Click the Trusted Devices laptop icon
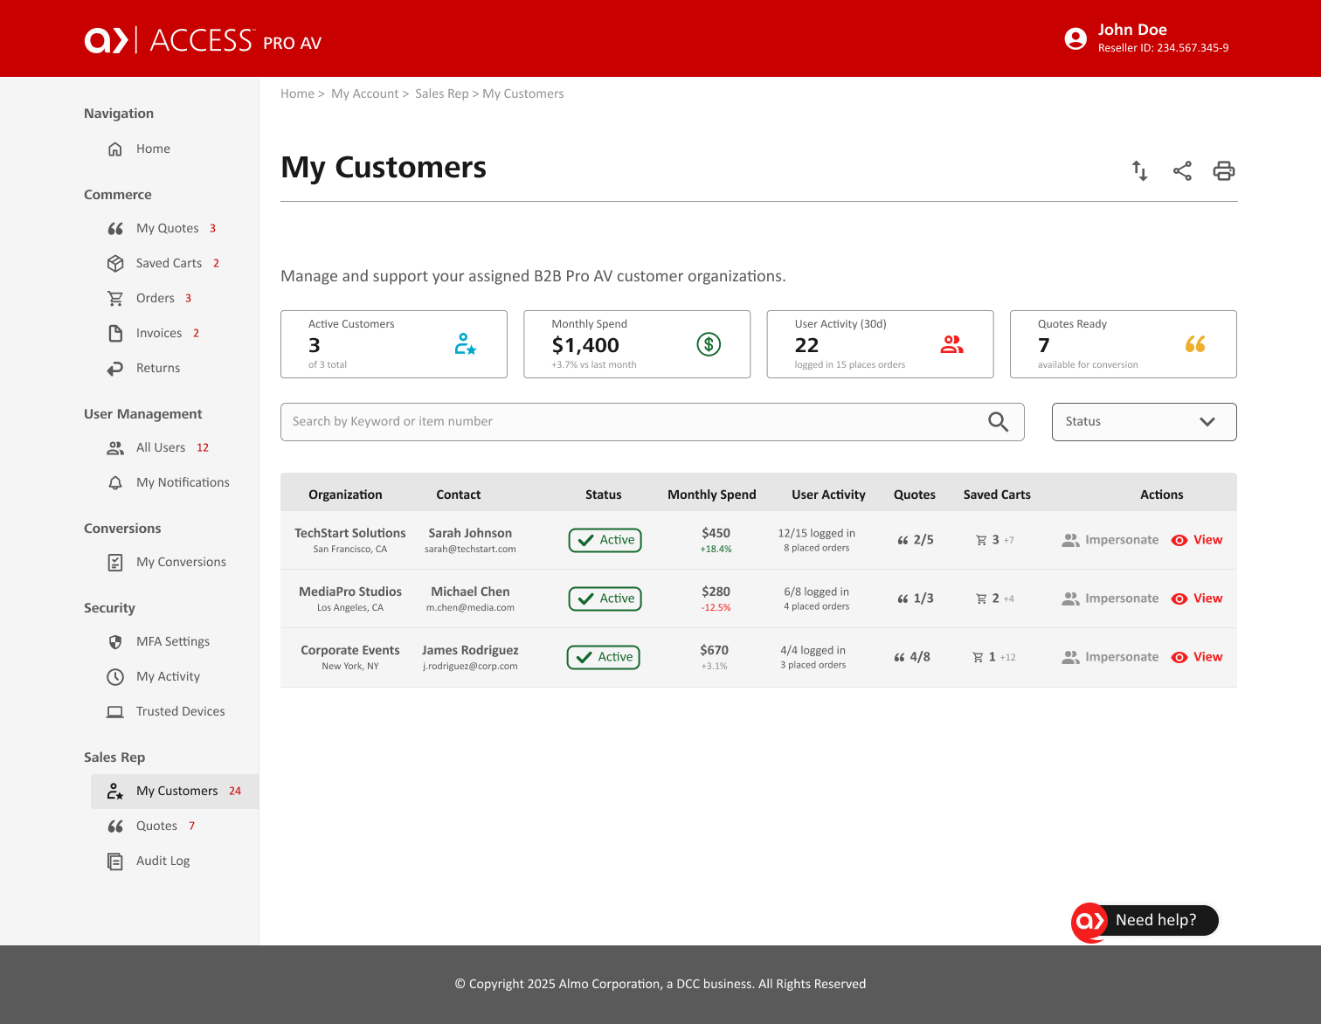 [115, 712]
